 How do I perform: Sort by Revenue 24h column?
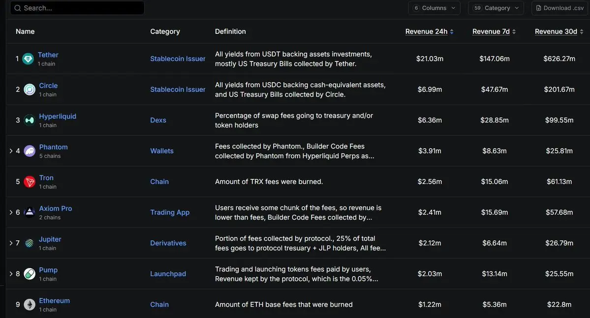click(x=429, y=31)
